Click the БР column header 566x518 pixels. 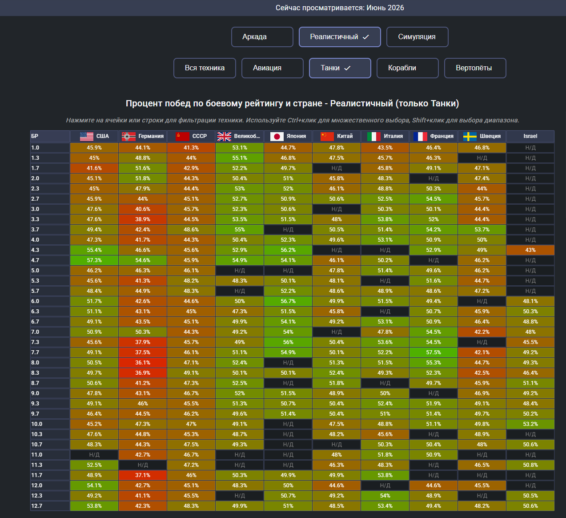(50, 136)
